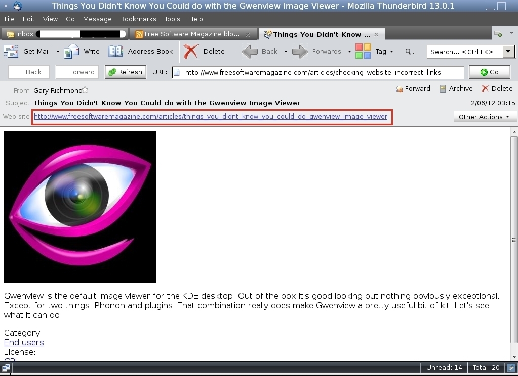The width and height of the screenshot is (518, 376).
Task: Click the feed Back button
Action: click(x=29, y=72)
